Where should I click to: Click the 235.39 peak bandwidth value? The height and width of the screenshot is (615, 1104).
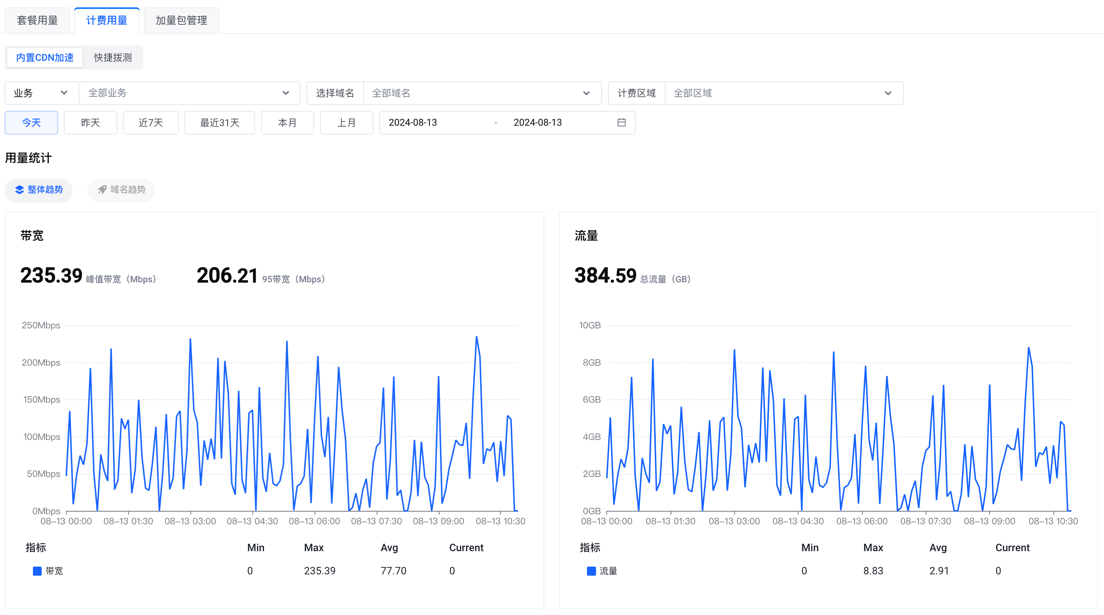coord(51,276)
